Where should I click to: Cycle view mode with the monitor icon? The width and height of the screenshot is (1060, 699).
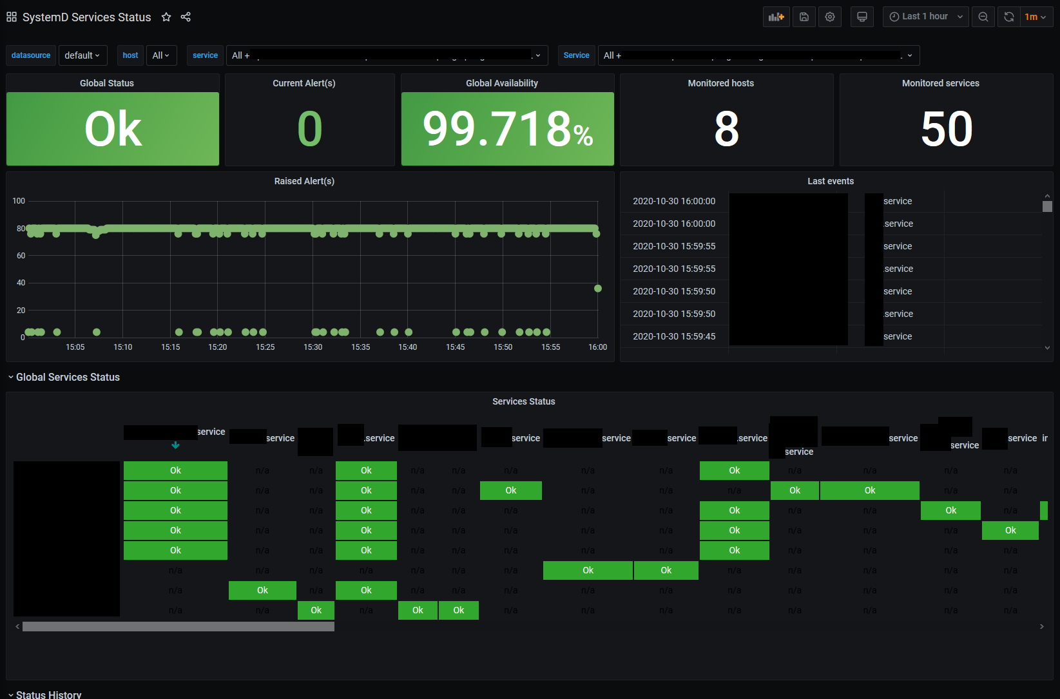click(862, 17)
